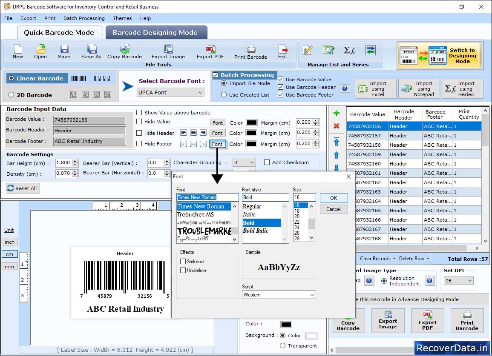This screenshot has height=356, width=492.
Task: Increase Bar Height spinner value
Action: [75, 161]
